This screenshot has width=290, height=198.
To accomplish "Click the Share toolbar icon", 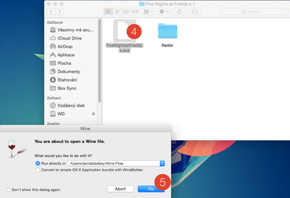I will coord(179,12).
